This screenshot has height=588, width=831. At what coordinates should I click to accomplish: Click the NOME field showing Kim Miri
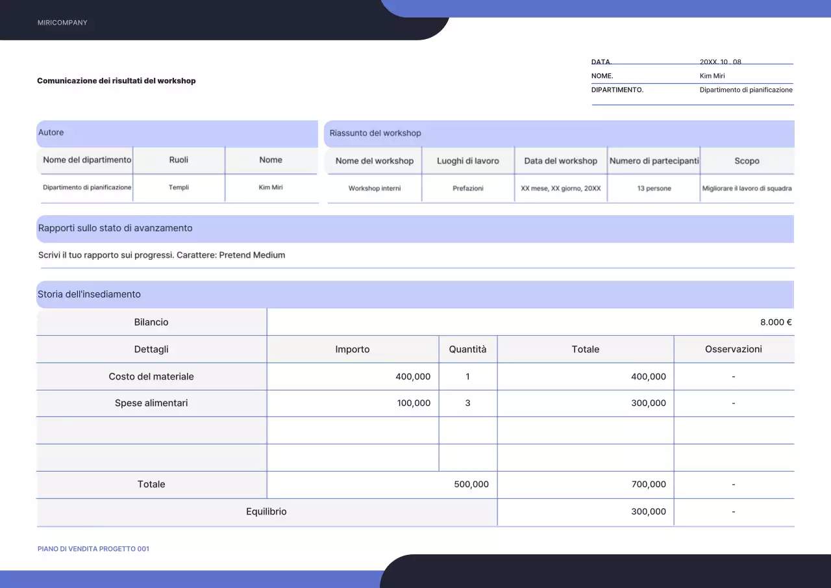point(712,76)
